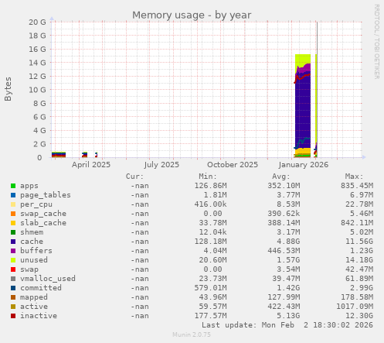Viewport: 384px width, 343px height.
Task: Click the green apps legend swatch
Action: pos(13,186)
